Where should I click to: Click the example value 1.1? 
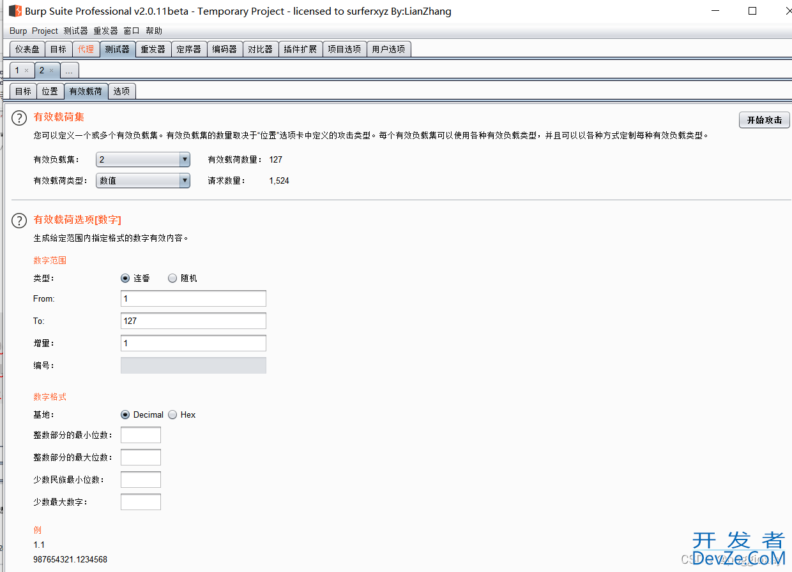(x=39, y=545)
